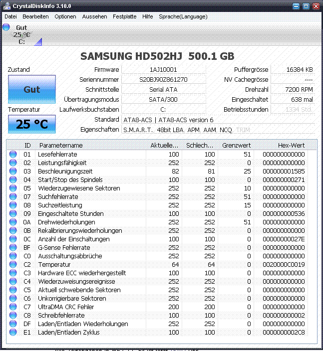Open the Festplatte menu

pyautogui.click(x=124, y=16)
